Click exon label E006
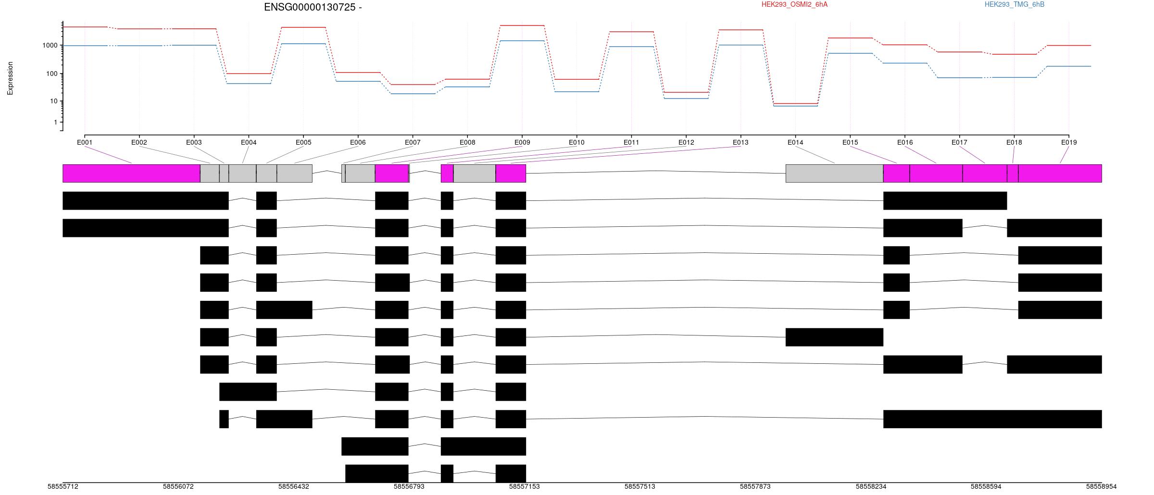Image resolution: width=1154 pixels, height=495 pixels. 358,142
